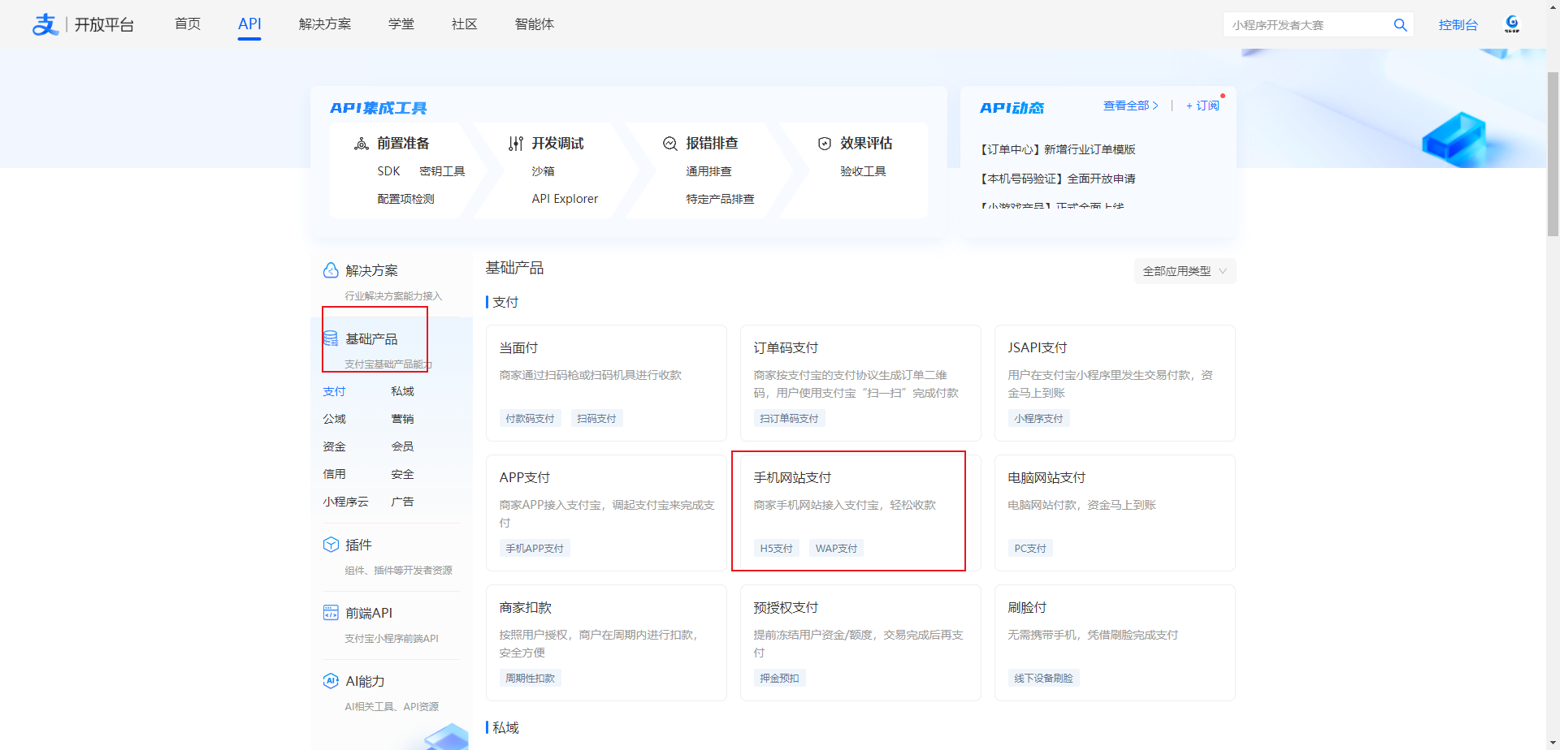1560x750 pixels.
Task: Open 社区 in top navigation
Action: click(465, 24)
